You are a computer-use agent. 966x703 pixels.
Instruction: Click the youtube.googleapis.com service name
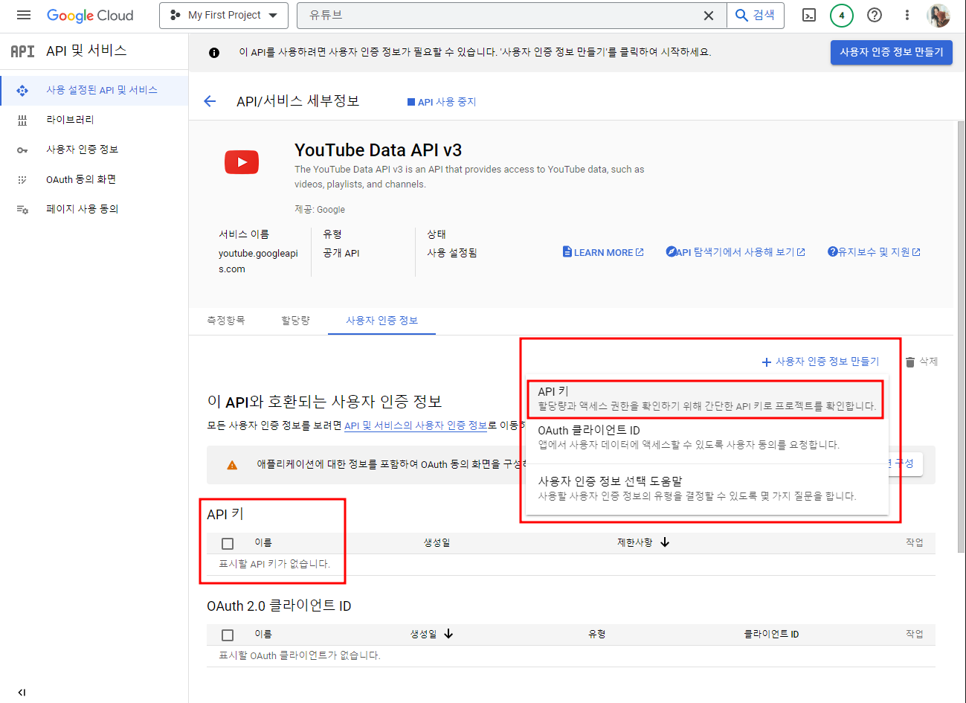click(x=258, y=261)
